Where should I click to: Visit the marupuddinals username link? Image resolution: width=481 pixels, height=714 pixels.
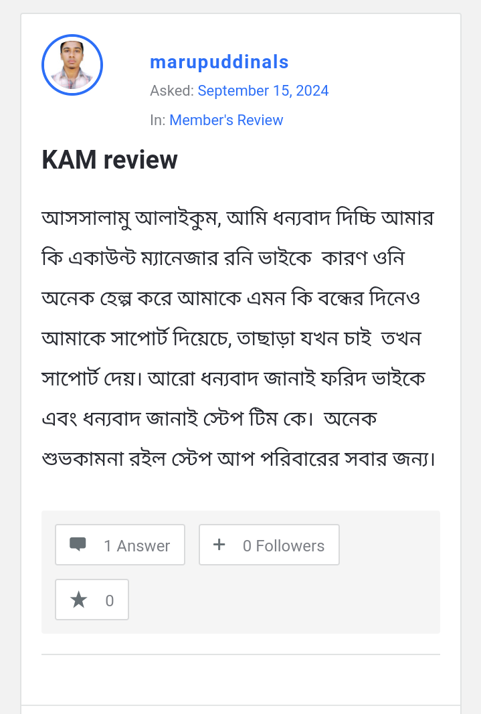click(x=219, y=62)
